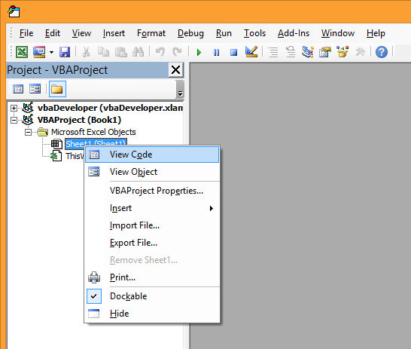
Task: Click the ThisWorkbook icon in tree
Action: point(56,156)
